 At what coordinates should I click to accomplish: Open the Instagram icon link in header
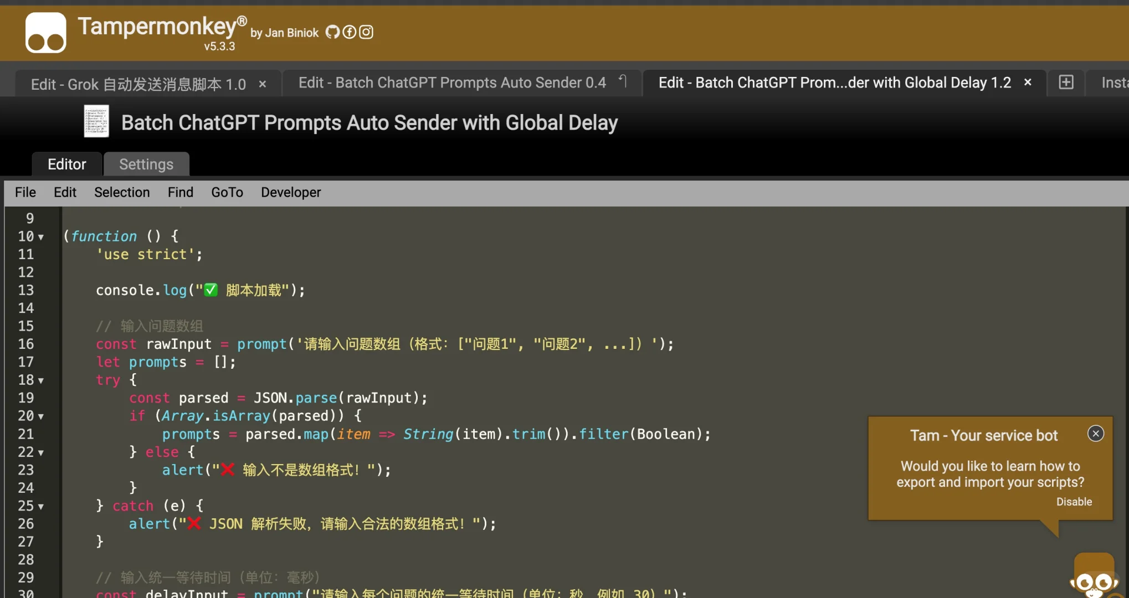pos(366,32)
